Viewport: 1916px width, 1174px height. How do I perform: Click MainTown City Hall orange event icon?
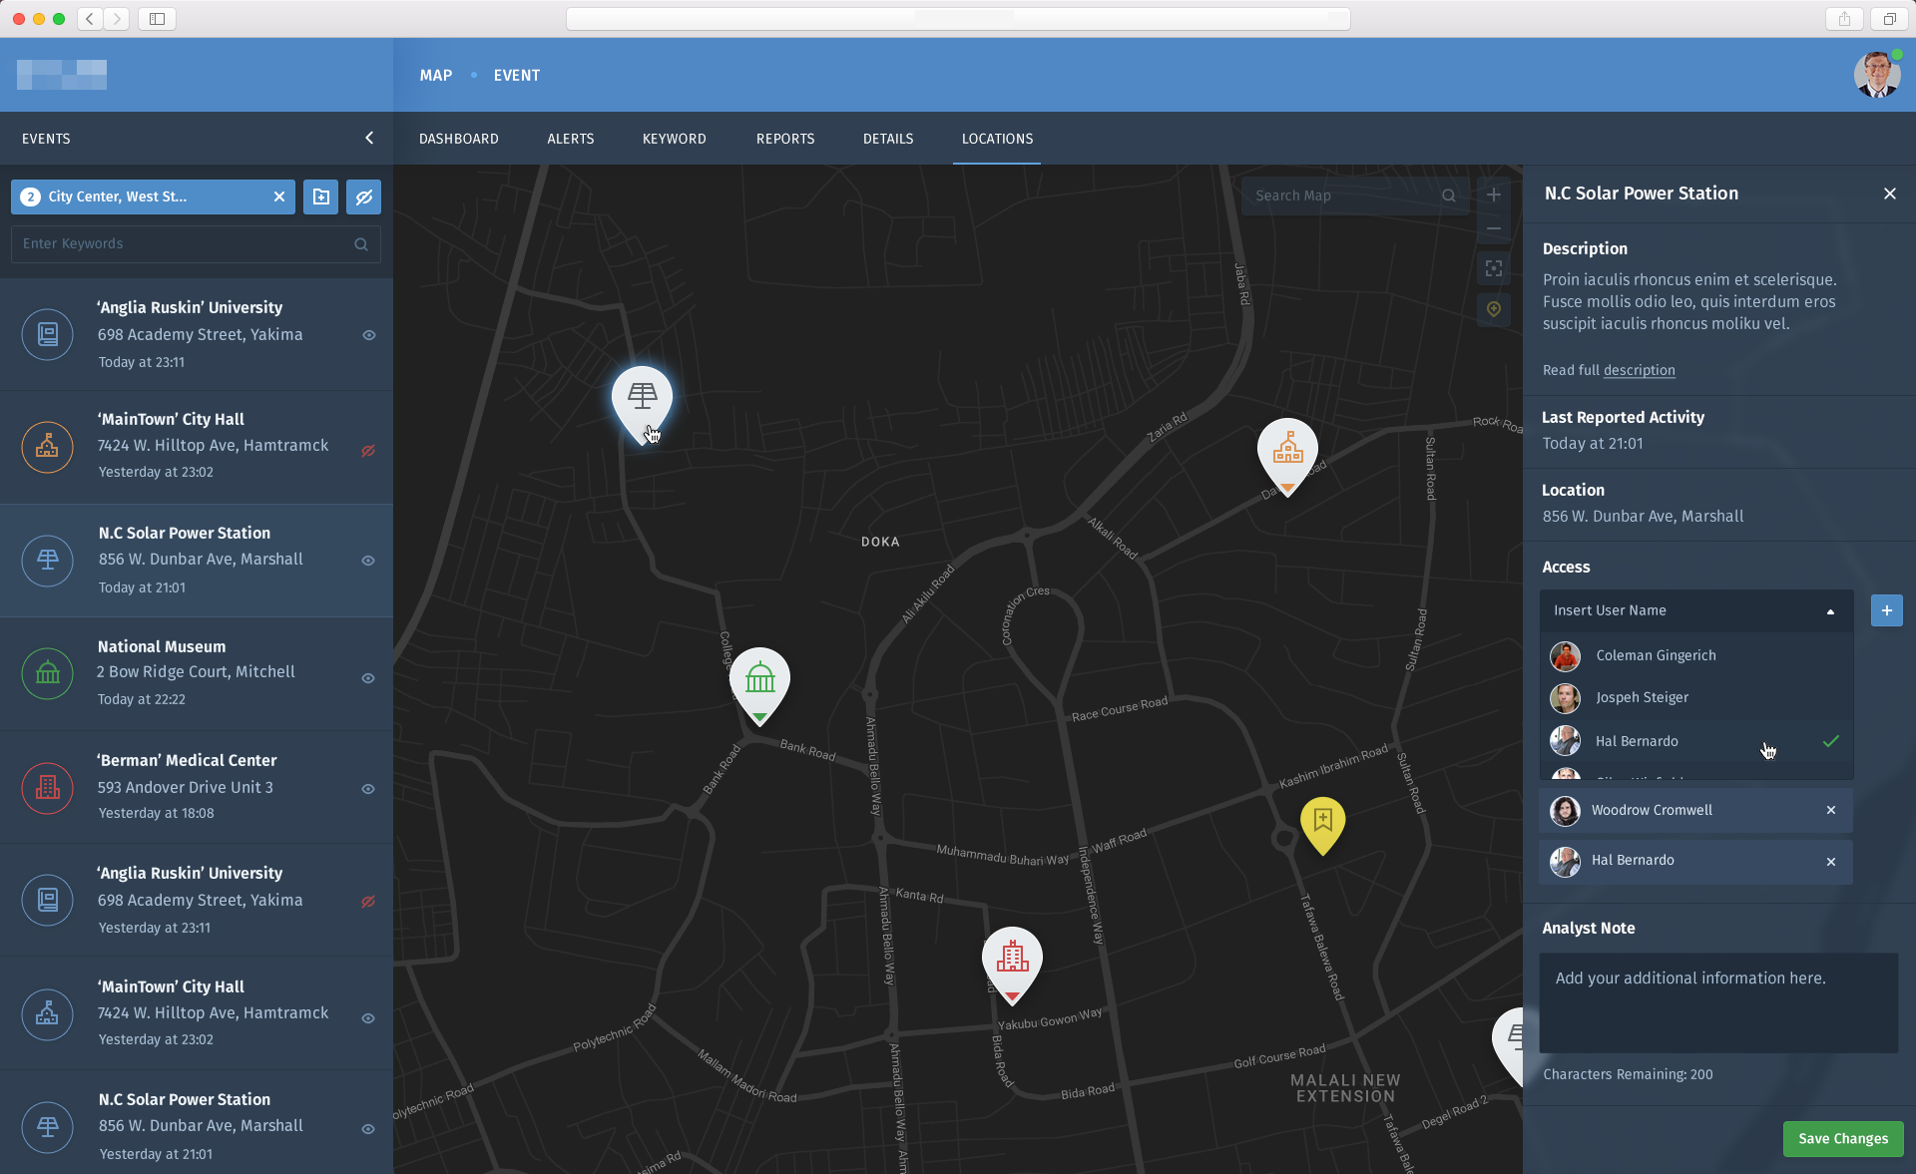pyautogui.click(x=47, y=447)
